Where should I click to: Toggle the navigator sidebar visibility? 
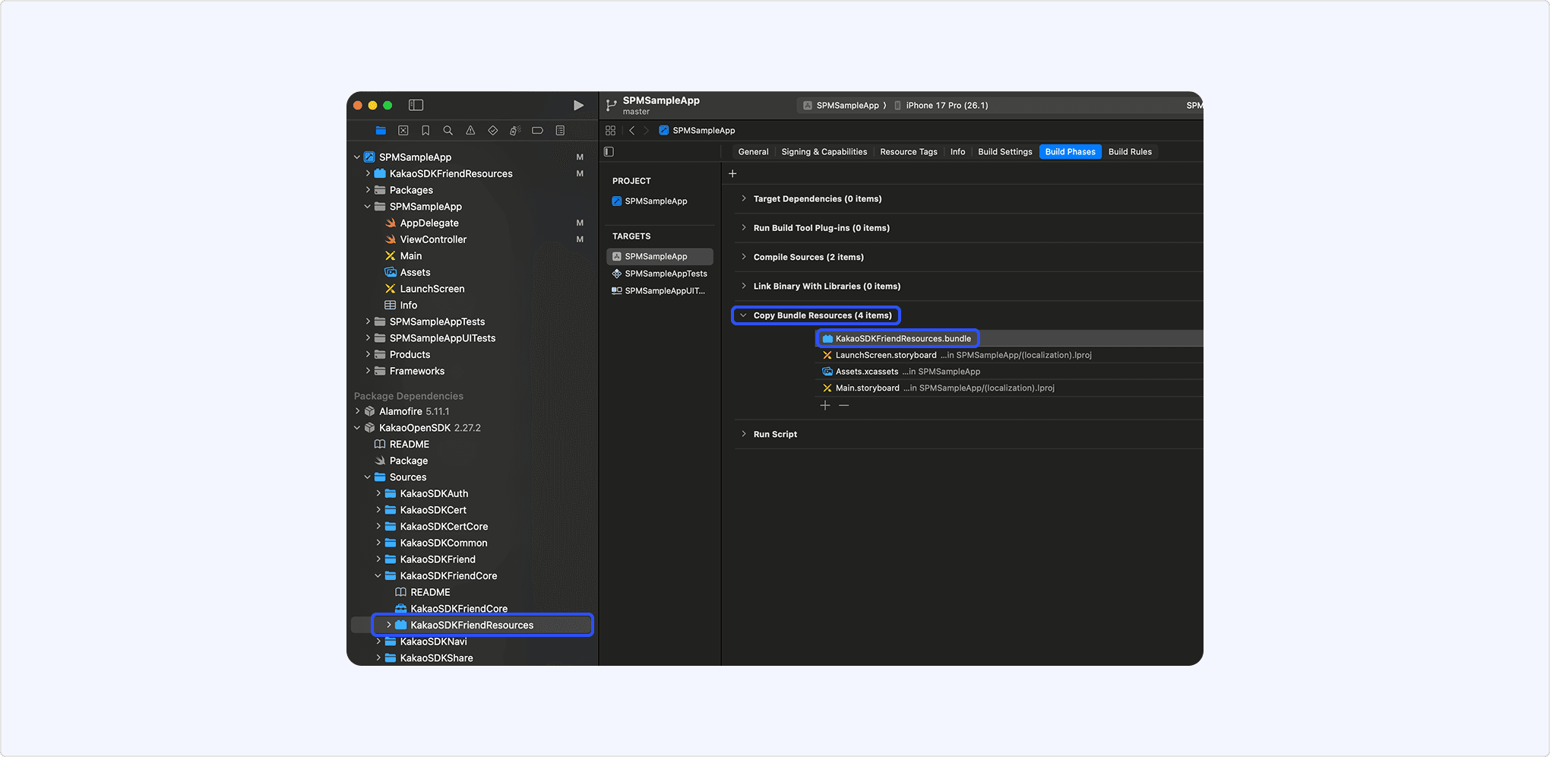pyautogui.click(x=416, y=105)
